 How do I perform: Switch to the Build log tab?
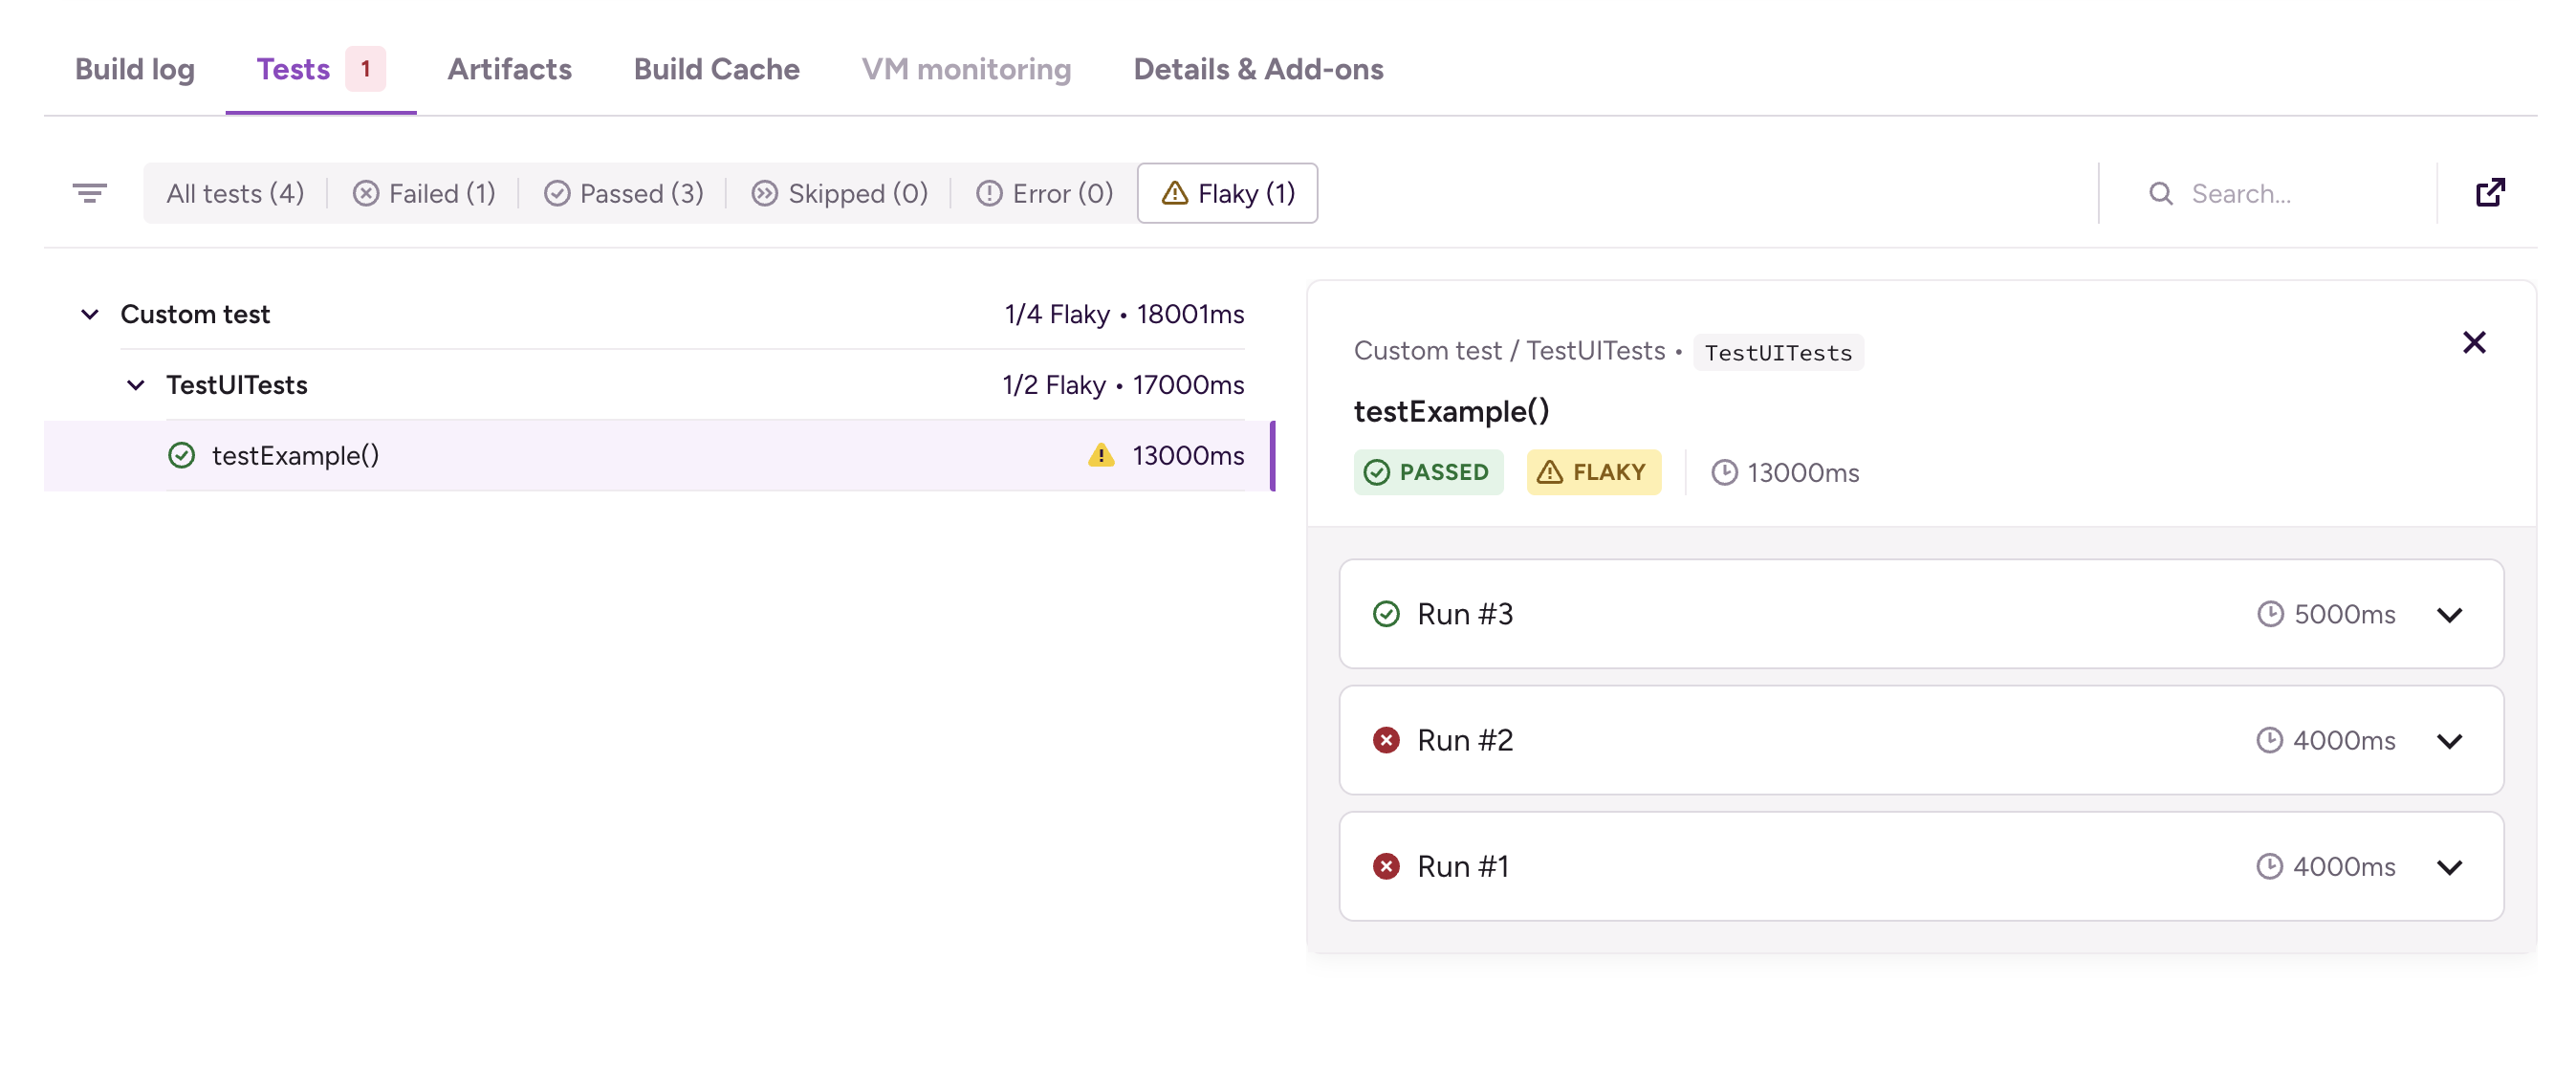tap(135, 69)
